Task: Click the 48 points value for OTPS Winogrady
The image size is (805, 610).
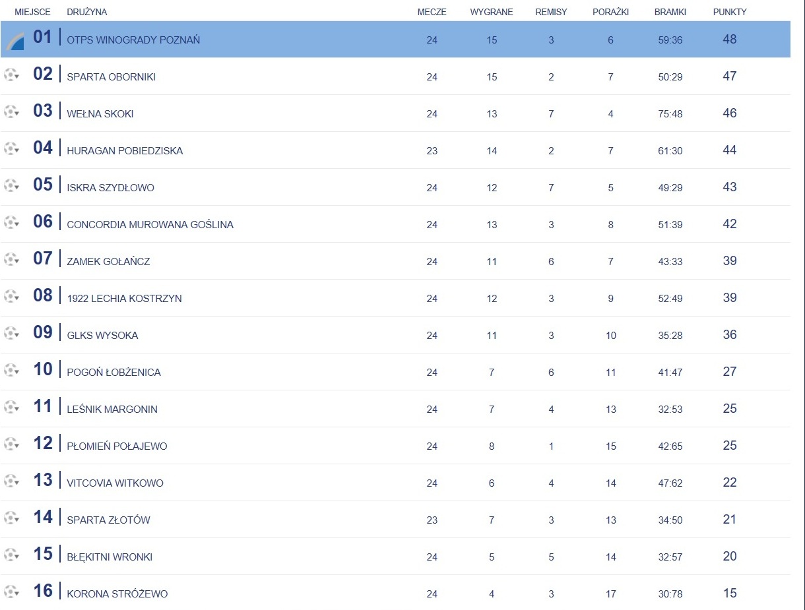Action: [x=729, y=40]
